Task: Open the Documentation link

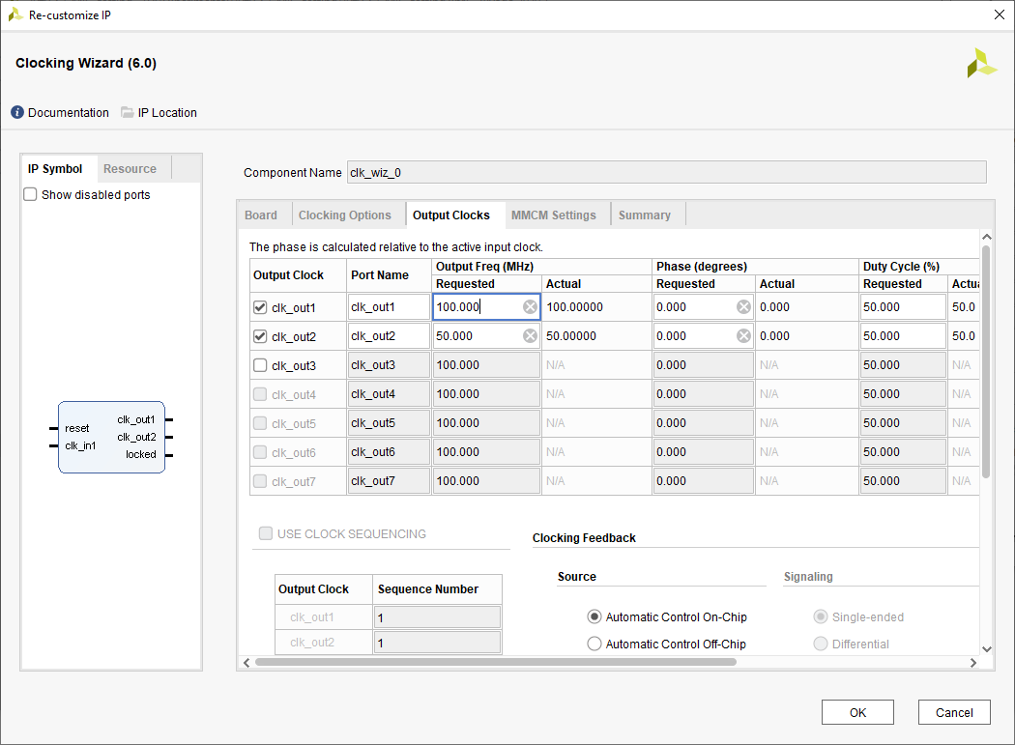Action: tap(69, 113)
